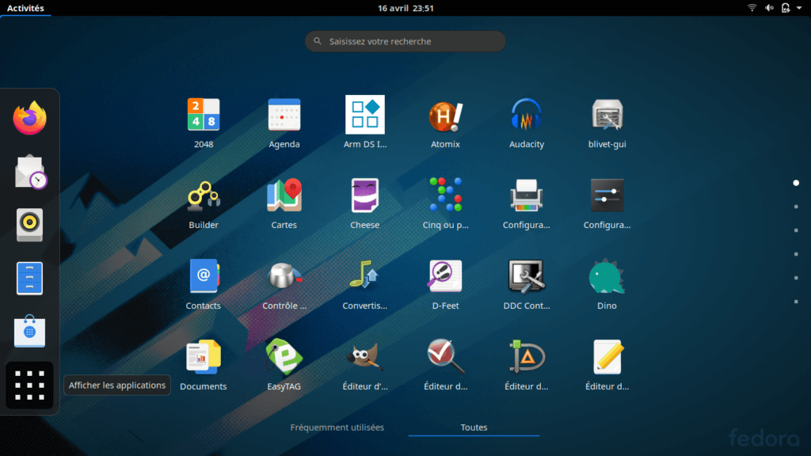The width and height of the screenshot is (811, 456).
Task: Launch DDC Control monitor tool
Action: tap(526, 276)
